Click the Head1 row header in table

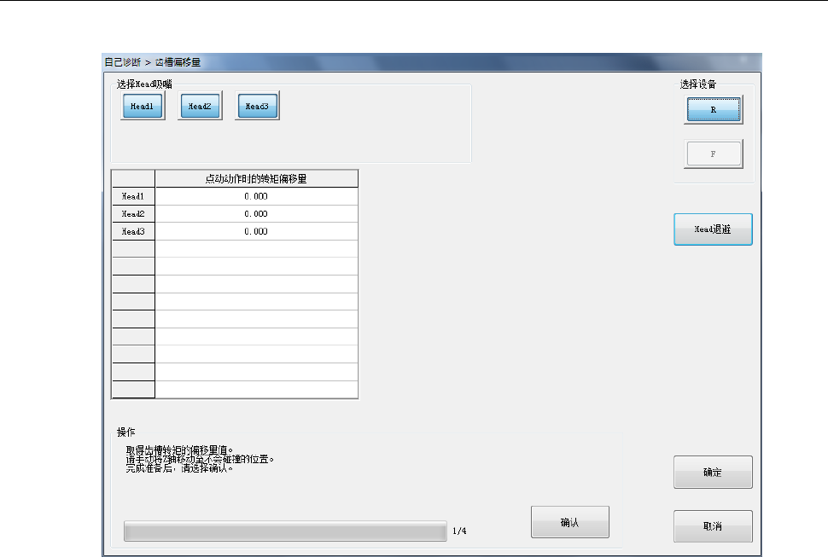133,196
